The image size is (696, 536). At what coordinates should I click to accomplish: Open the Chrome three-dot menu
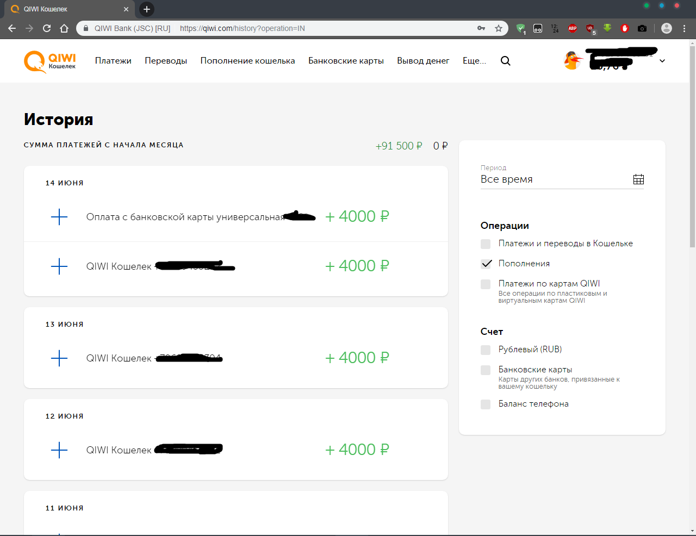[684, 28]
